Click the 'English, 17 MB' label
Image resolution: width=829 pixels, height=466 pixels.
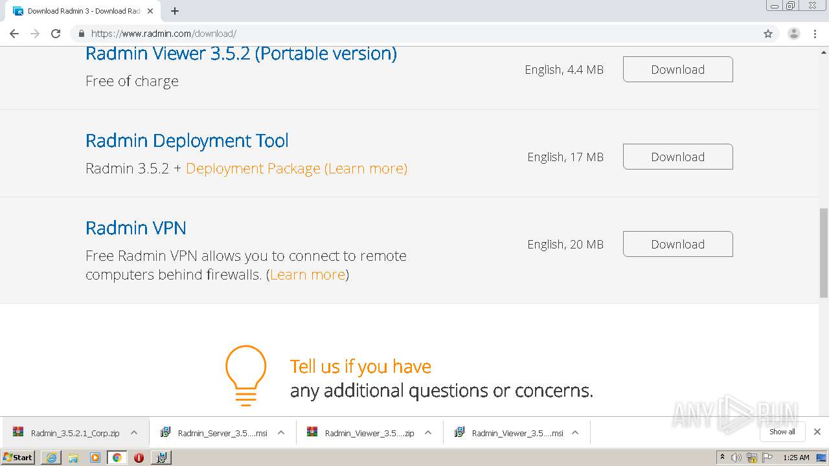(x=565, y=157)
